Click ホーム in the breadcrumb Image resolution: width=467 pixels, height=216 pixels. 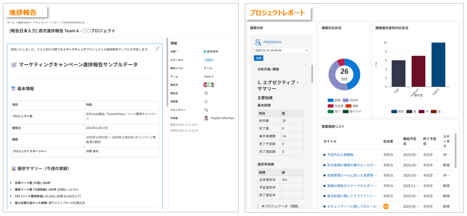[x=11, y=22]
